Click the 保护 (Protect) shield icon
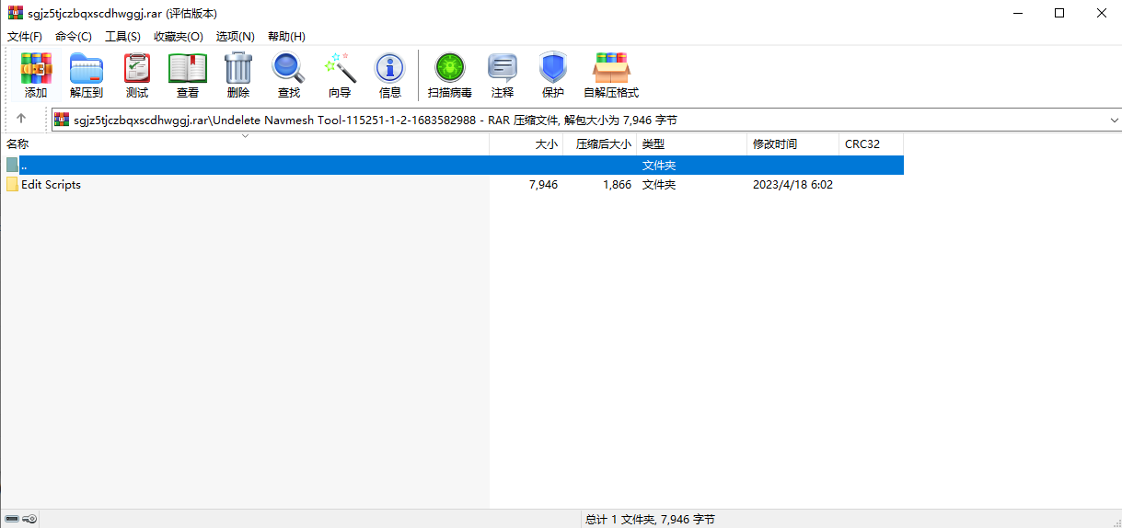1122x528 pixels. tap(553, 75)
